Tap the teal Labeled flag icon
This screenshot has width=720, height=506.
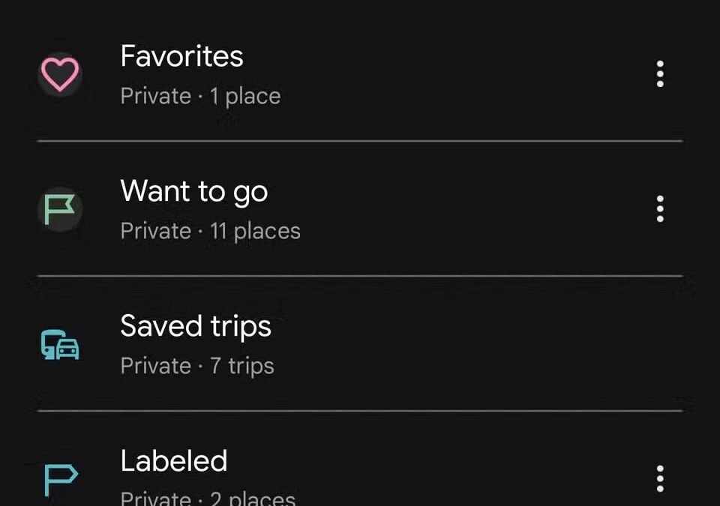click(60, 480)
